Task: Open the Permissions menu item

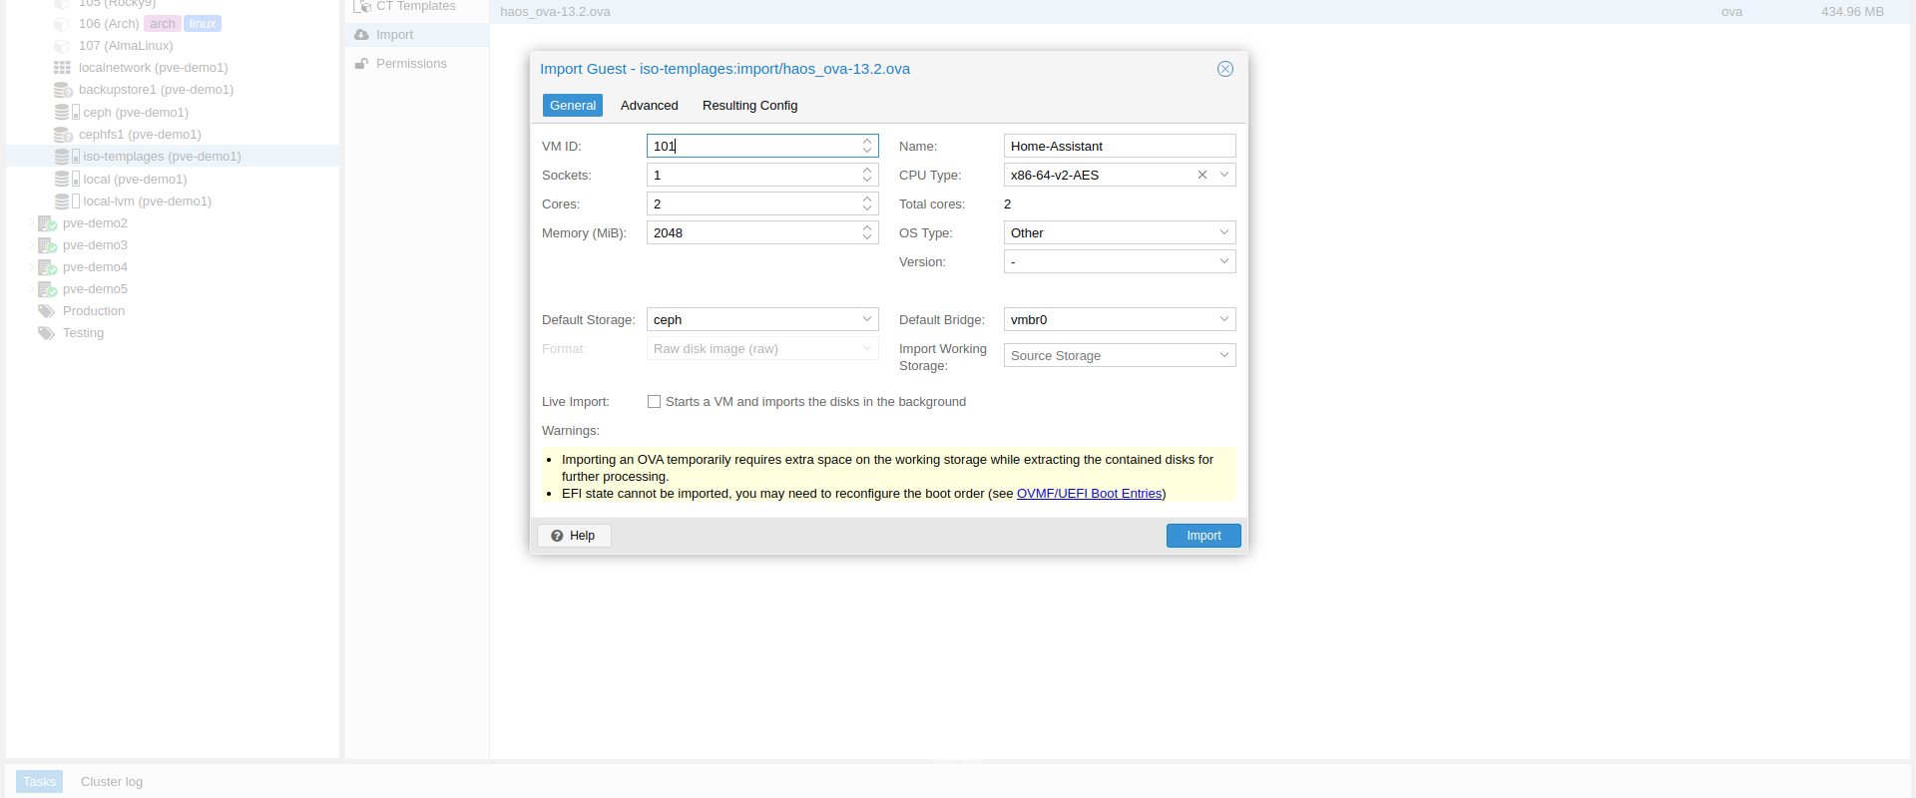Action: pyautogui.click(x=417, y=64)
